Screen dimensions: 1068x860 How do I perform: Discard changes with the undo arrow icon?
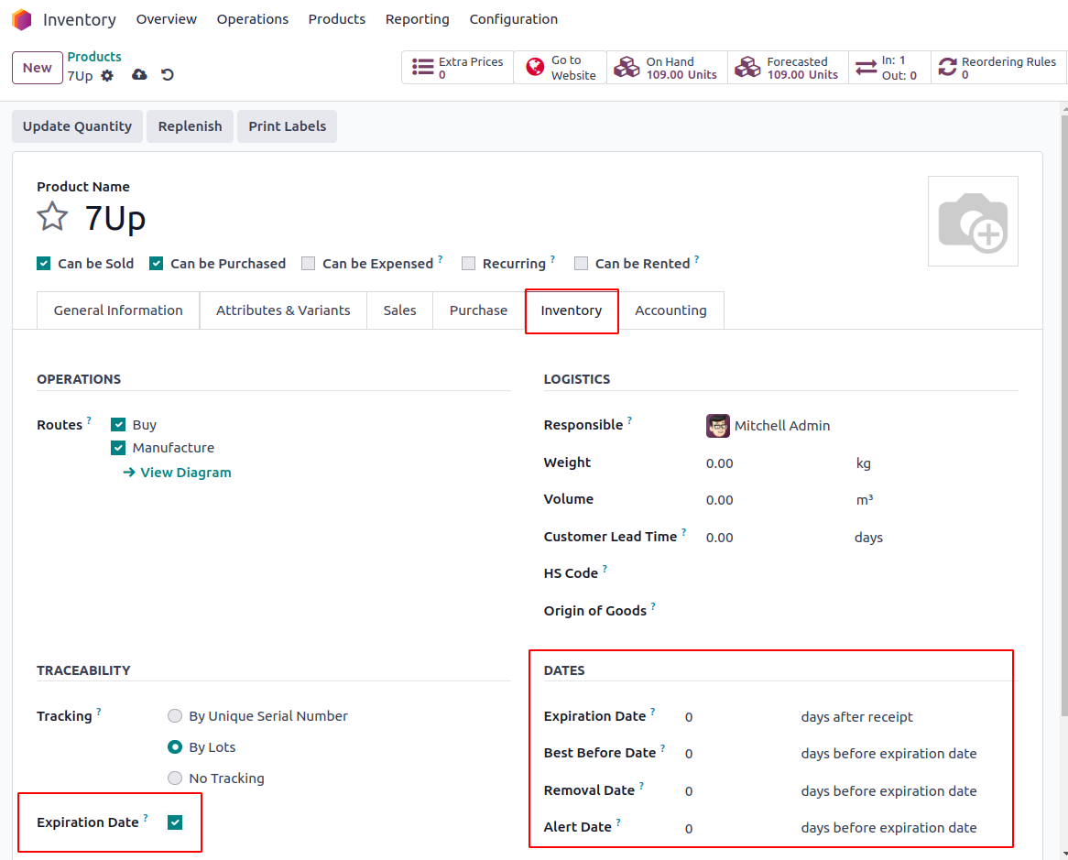pyautogui.click(x=168, y=74)
